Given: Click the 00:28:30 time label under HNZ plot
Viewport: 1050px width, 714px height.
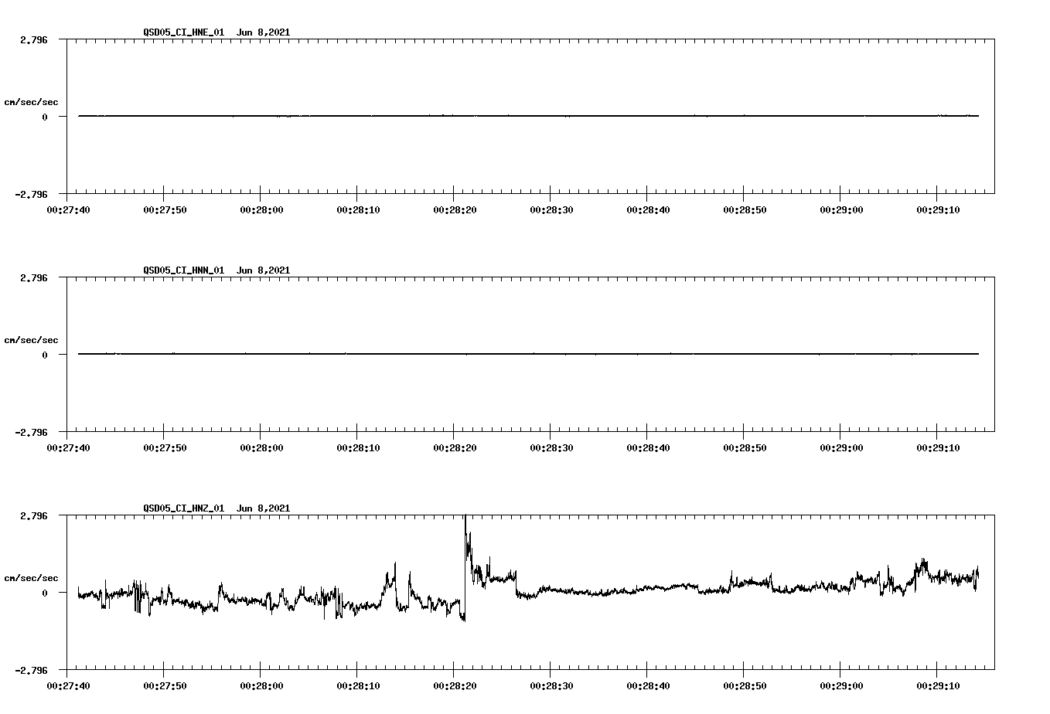Looking at the screenshot, I should pyautogui.click(x=551, y=685).
